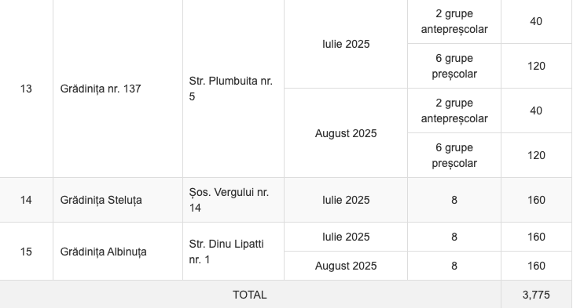Select Iulie 2025 cell for Grădinița Steluța
This screenshot has width=573, height=308.
point(346,200)
